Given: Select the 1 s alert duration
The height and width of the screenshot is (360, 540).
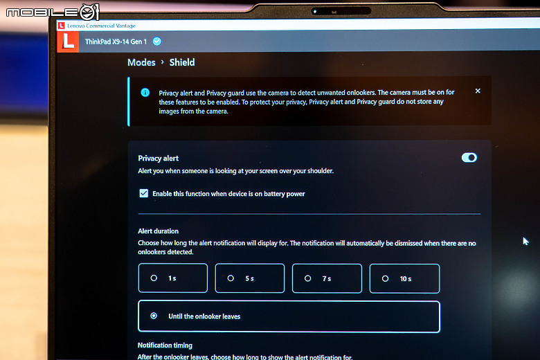Looking at the screenshot, I should click(x=173, y=278).
